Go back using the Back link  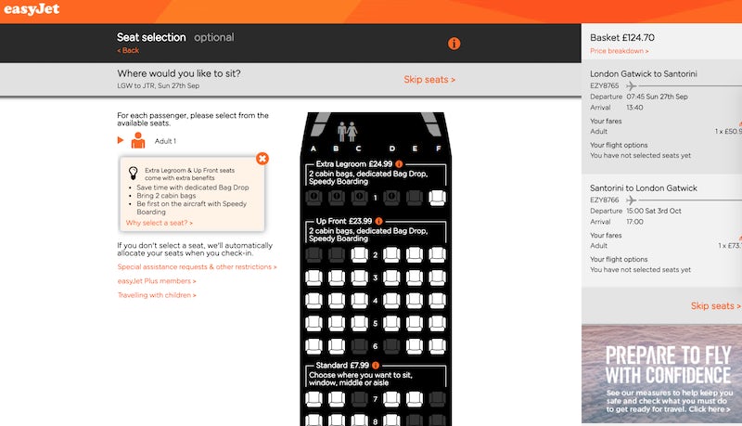coord(128,50)
